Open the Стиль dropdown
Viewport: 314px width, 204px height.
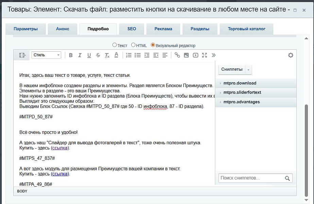(x=46, y=55)
